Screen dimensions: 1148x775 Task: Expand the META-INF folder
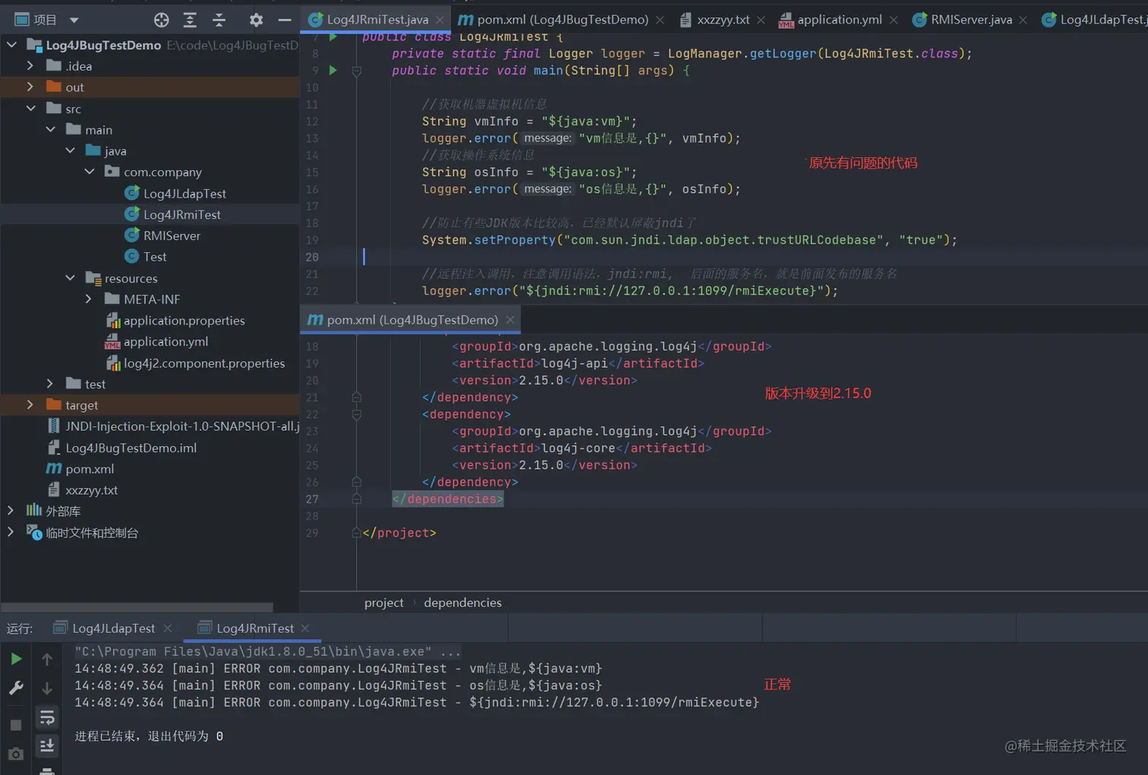[90, 299]
